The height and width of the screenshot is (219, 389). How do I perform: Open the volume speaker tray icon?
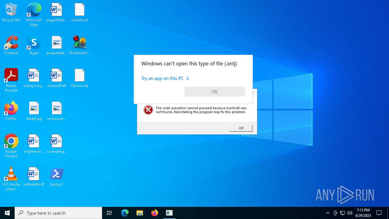pos(350,213)
